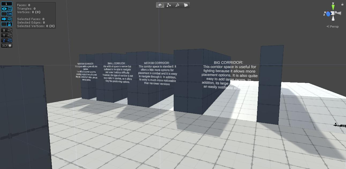Viewport: 346px width, 169px height.
Task: Edit ProGrids snap value field showing 1
Action: [7, 4]
